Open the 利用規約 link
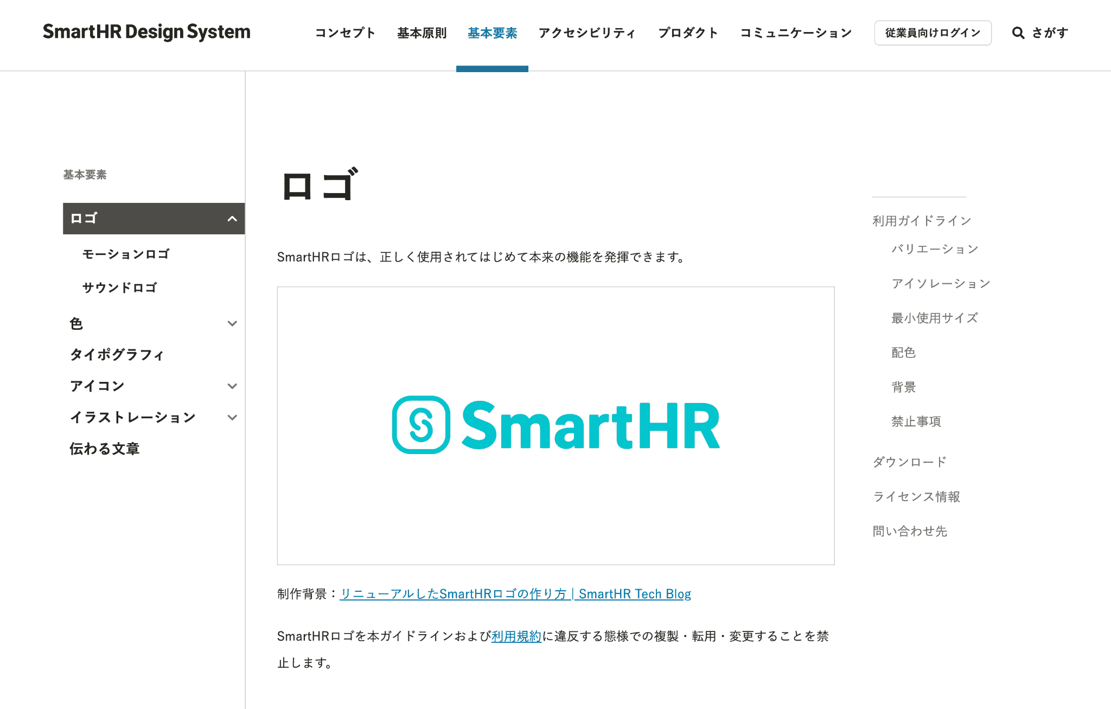Image resolution: width=1111 pixels, height=709 pixels. 516,636
